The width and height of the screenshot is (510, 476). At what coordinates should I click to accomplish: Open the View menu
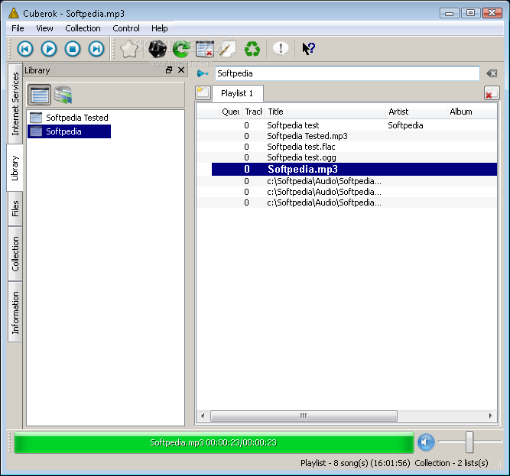(44, 28)
